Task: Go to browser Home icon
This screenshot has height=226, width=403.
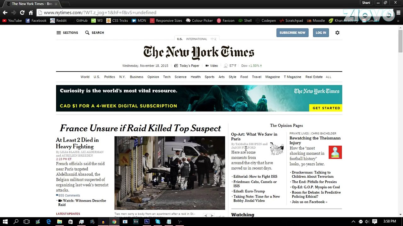Action: click(31, 13)
